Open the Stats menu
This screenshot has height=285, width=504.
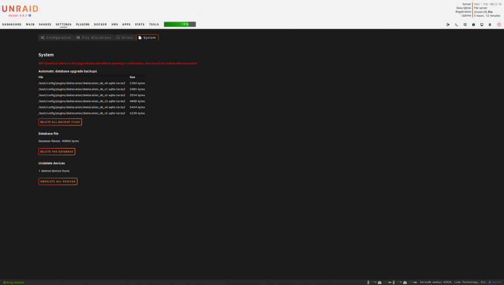tap(140, 24)
